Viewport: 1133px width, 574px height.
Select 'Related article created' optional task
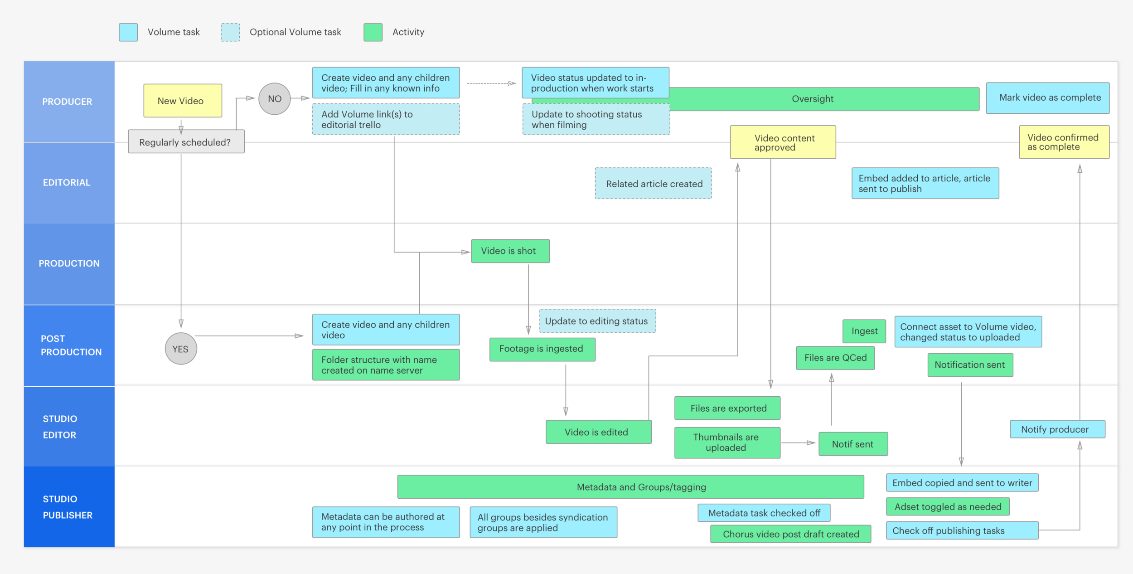[x=653, y=184]
